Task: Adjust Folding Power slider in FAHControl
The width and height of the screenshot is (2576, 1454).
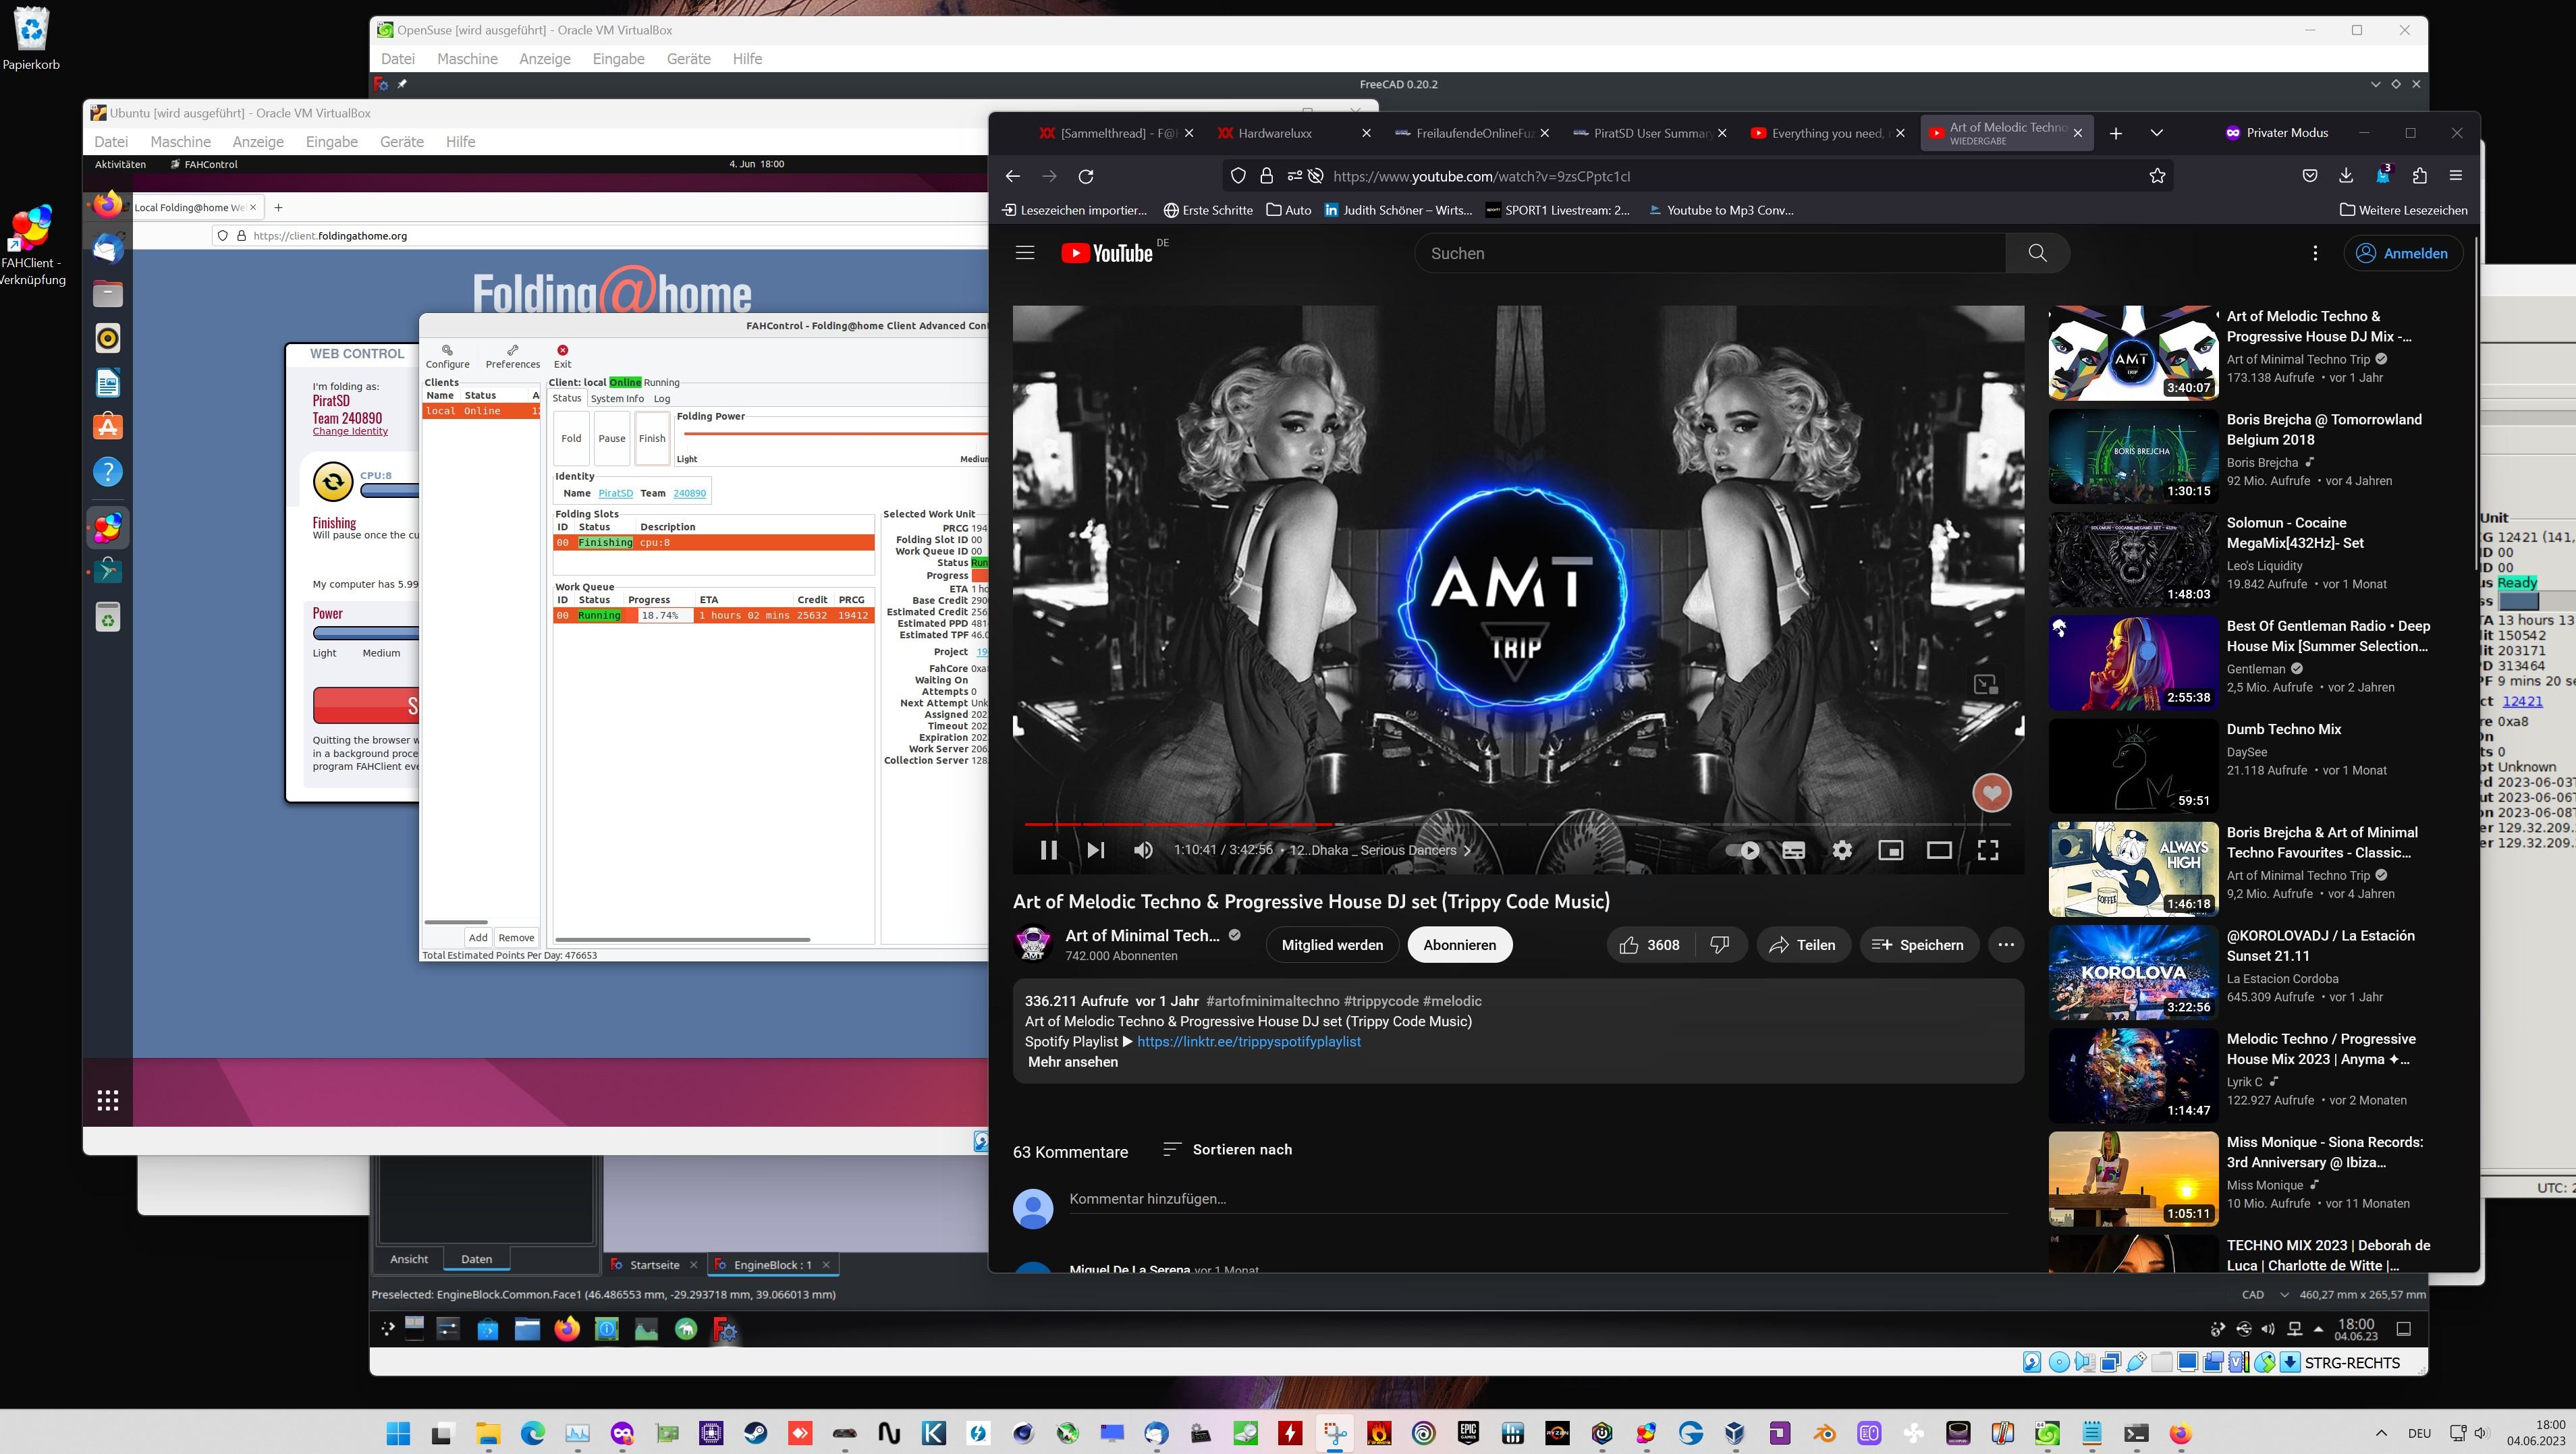Action: pyautogui.click(x=835, y=434)
